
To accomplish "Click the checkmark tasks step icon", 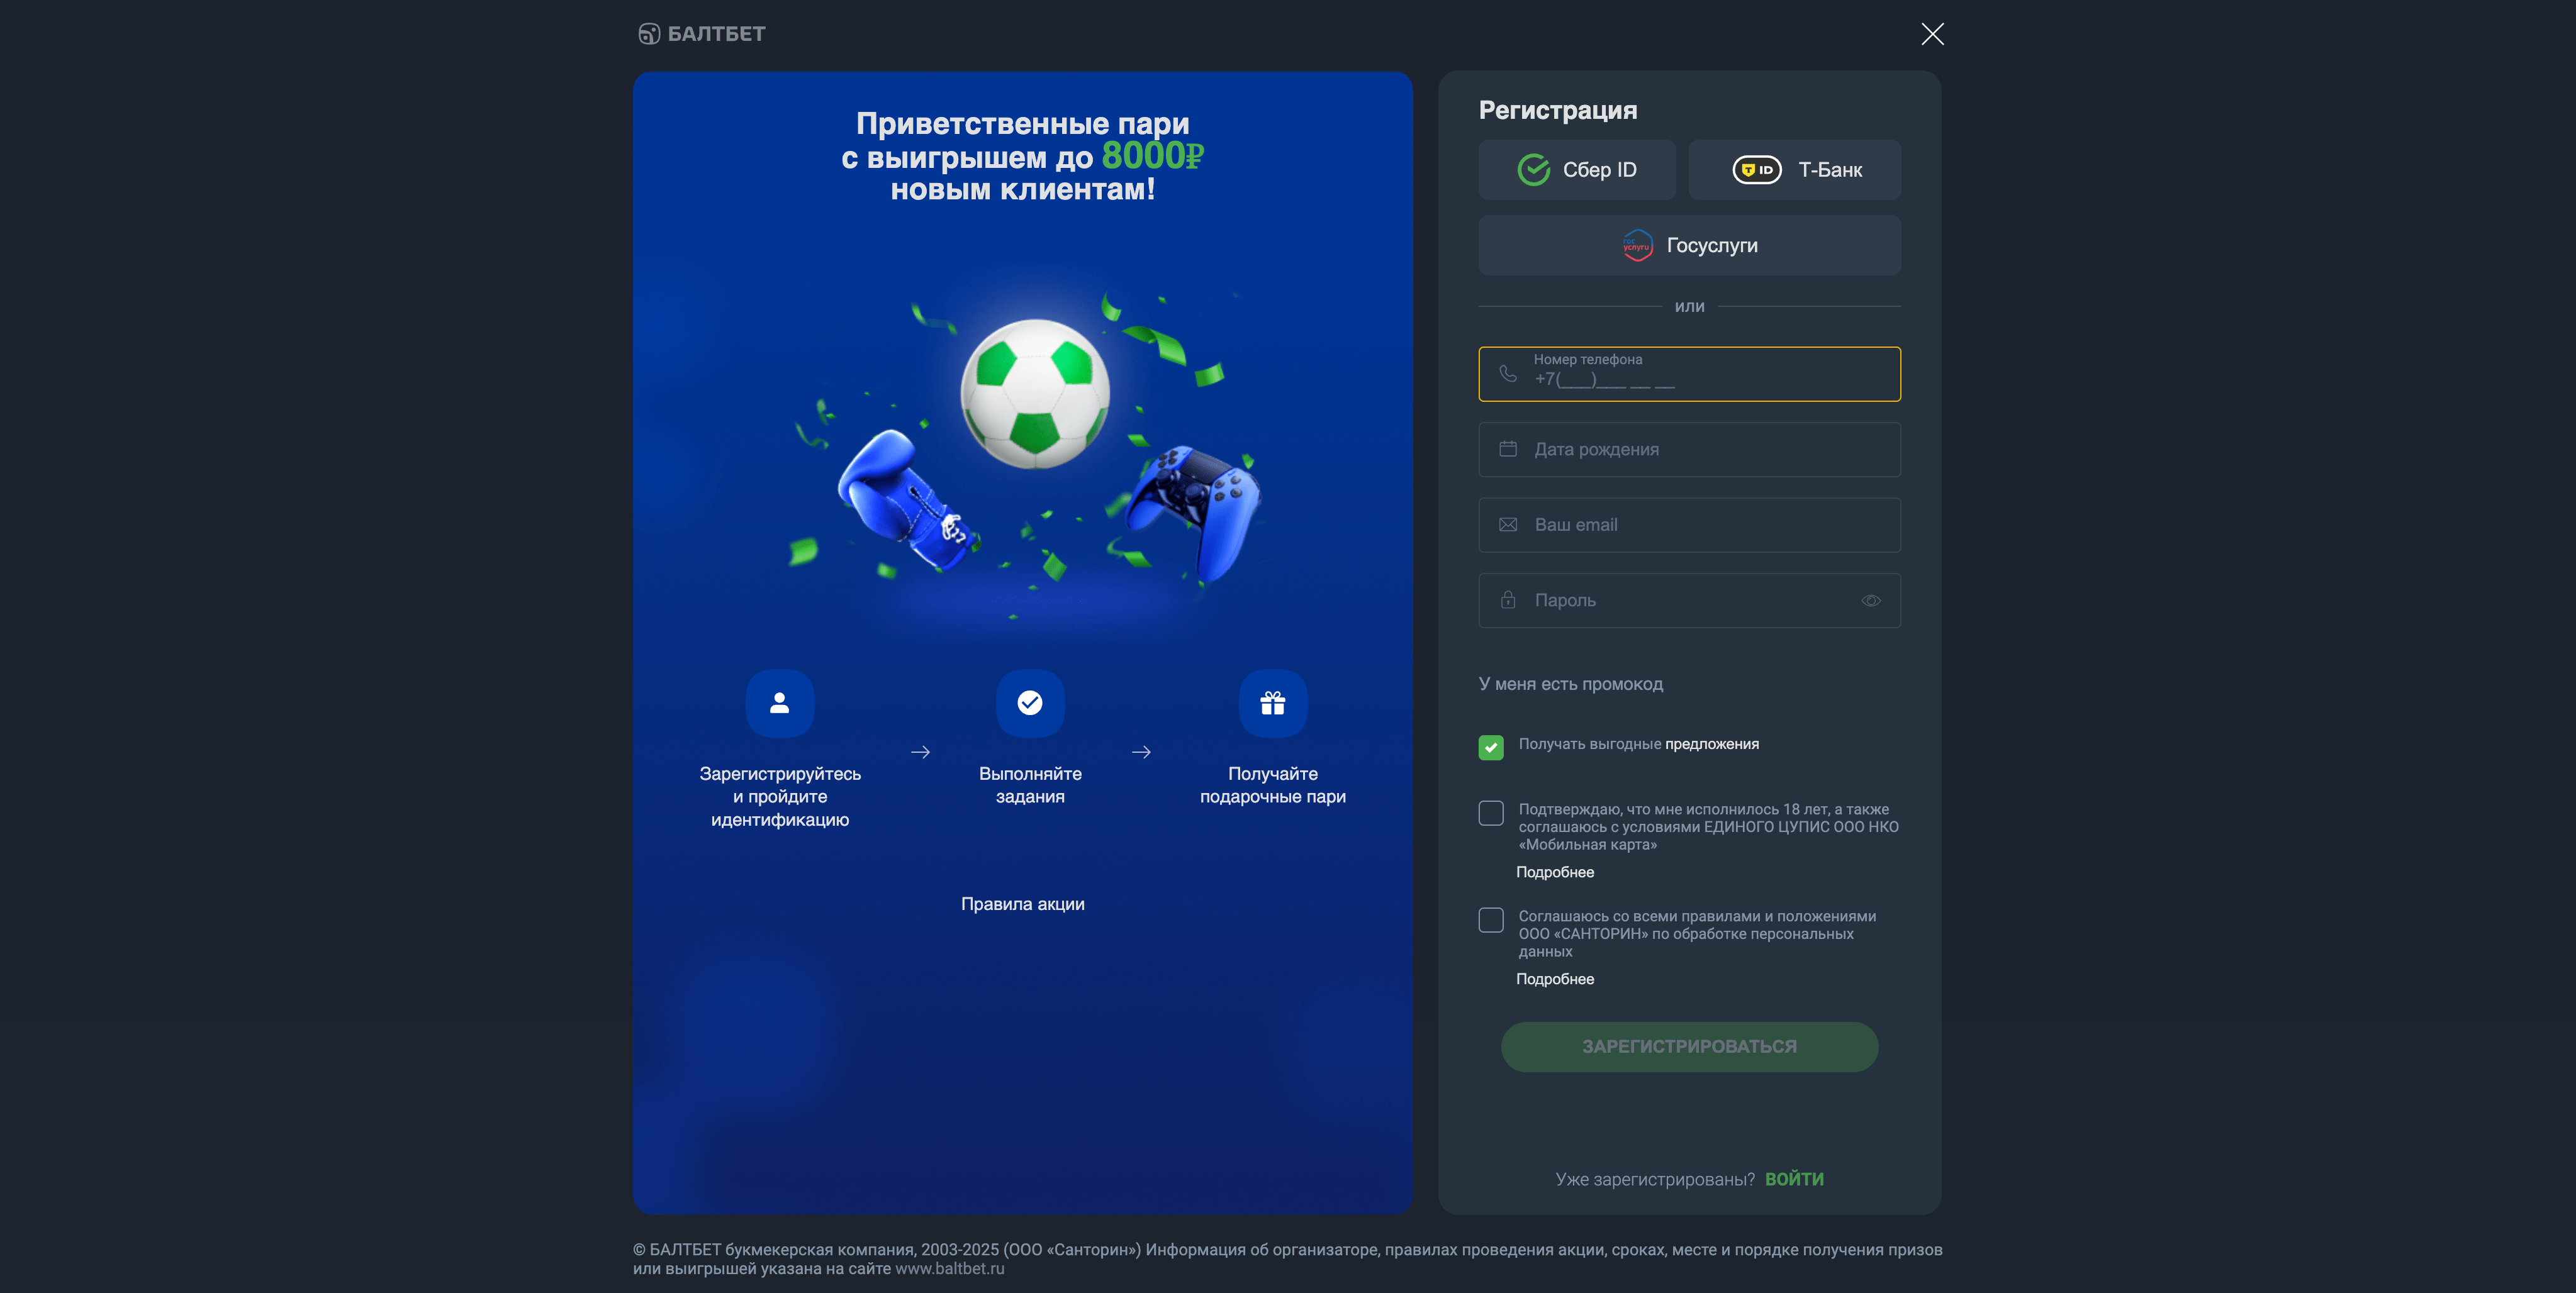I will tap(1030, 704).
